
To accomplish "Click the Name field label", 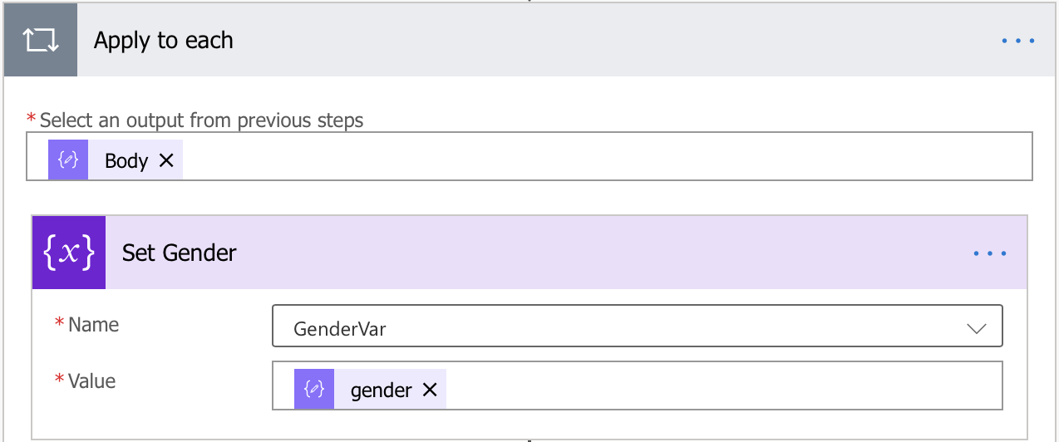I will click(x=93, y=325).
